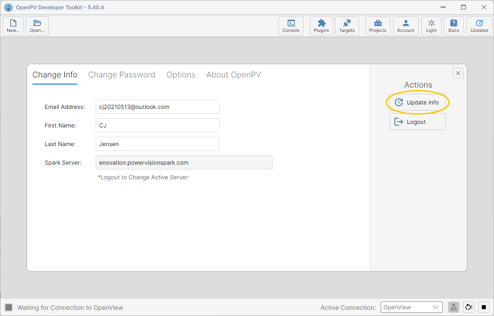Image resolution: width=494 pixels, height=316 pixels.
Task: Check for Updates toolbar icon
Action: pos(479,26)
